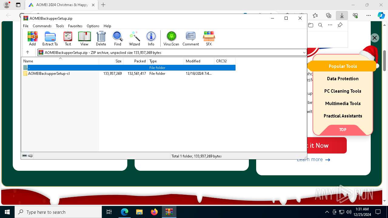388x218 pixels.
Task: Open the Favorites menu
Action: pos(75,26)
